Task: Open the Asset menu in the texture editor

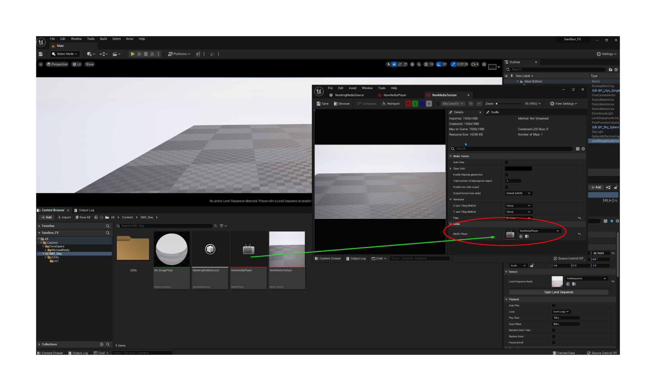Action: 352,88
